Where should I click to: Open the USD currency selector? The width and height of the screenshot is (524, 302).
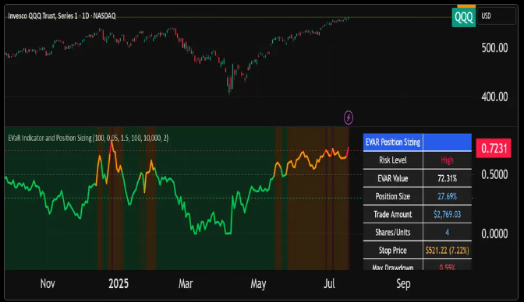pyautogui.click(x=497, y=16)
